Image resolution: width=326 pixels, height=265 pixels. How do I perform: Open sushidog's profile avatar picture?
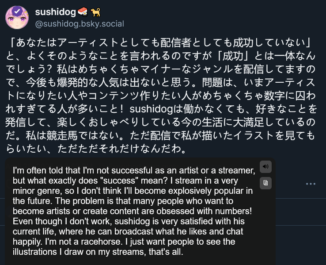(x=18, y=18)
